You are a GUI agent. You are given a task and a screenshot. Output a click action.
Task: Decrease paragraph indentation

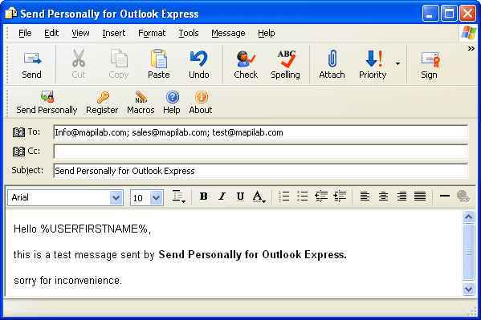point(321,196)
